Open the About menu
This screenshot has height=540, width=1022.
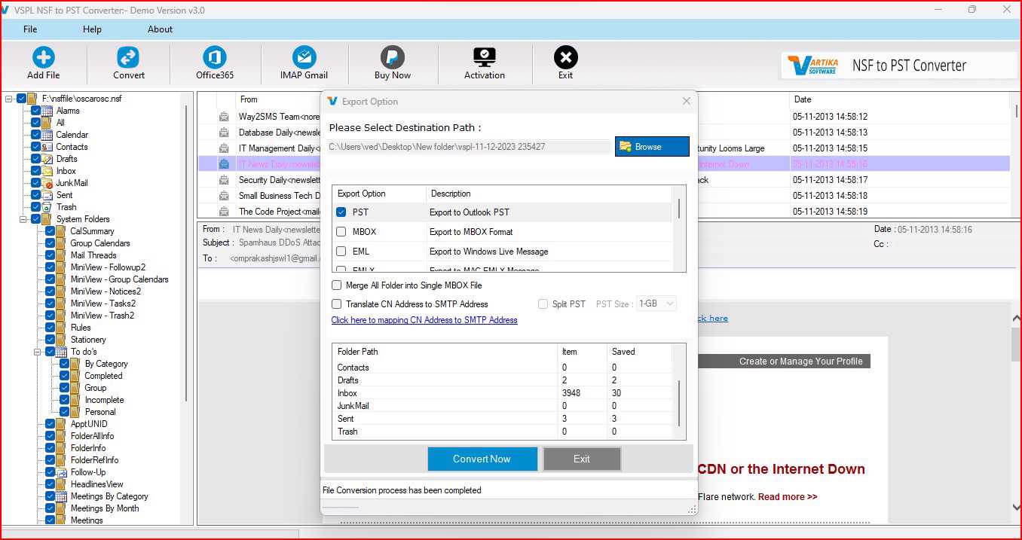[x=160, y=29]
